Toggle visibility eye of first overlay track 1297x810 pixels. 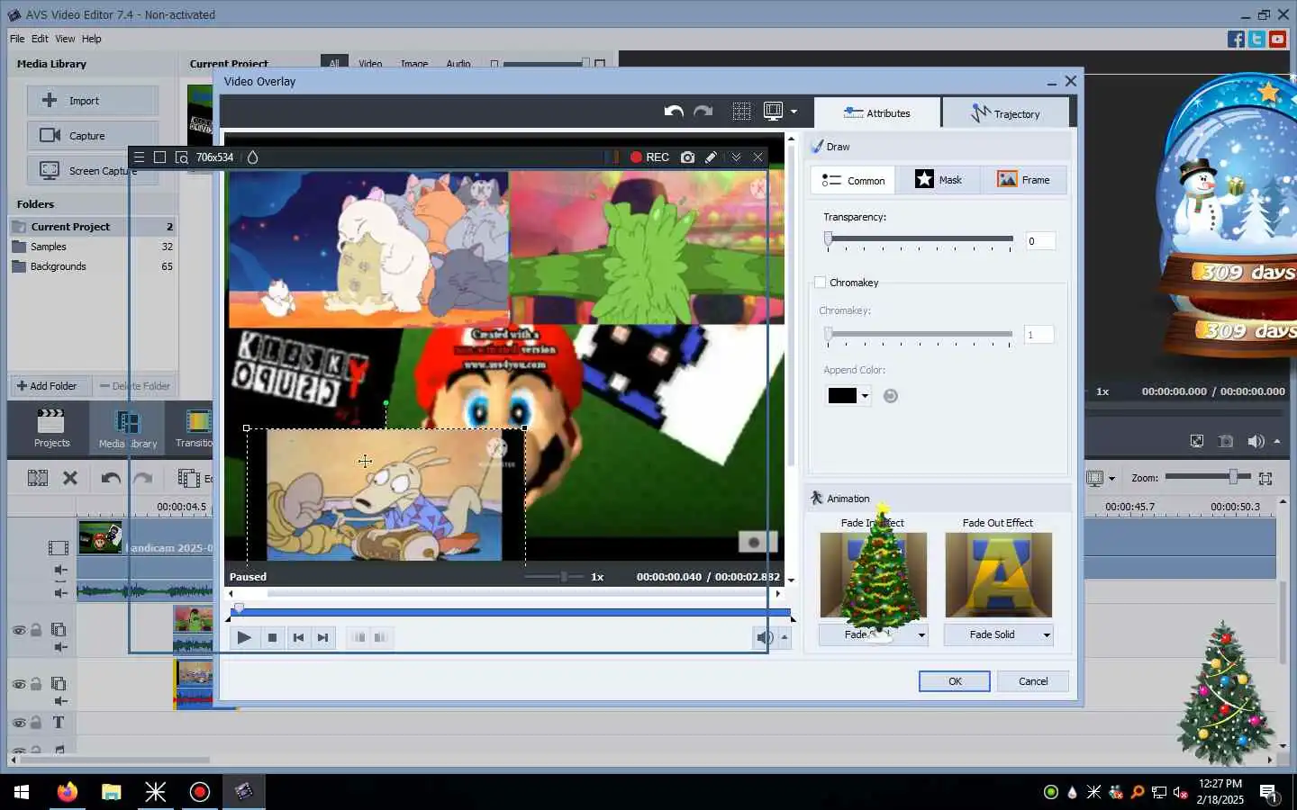[x=18, y=630]
